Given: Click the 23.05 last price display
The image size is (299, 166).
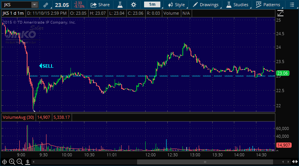Looking at the screenshot, I should coord(62,5).
